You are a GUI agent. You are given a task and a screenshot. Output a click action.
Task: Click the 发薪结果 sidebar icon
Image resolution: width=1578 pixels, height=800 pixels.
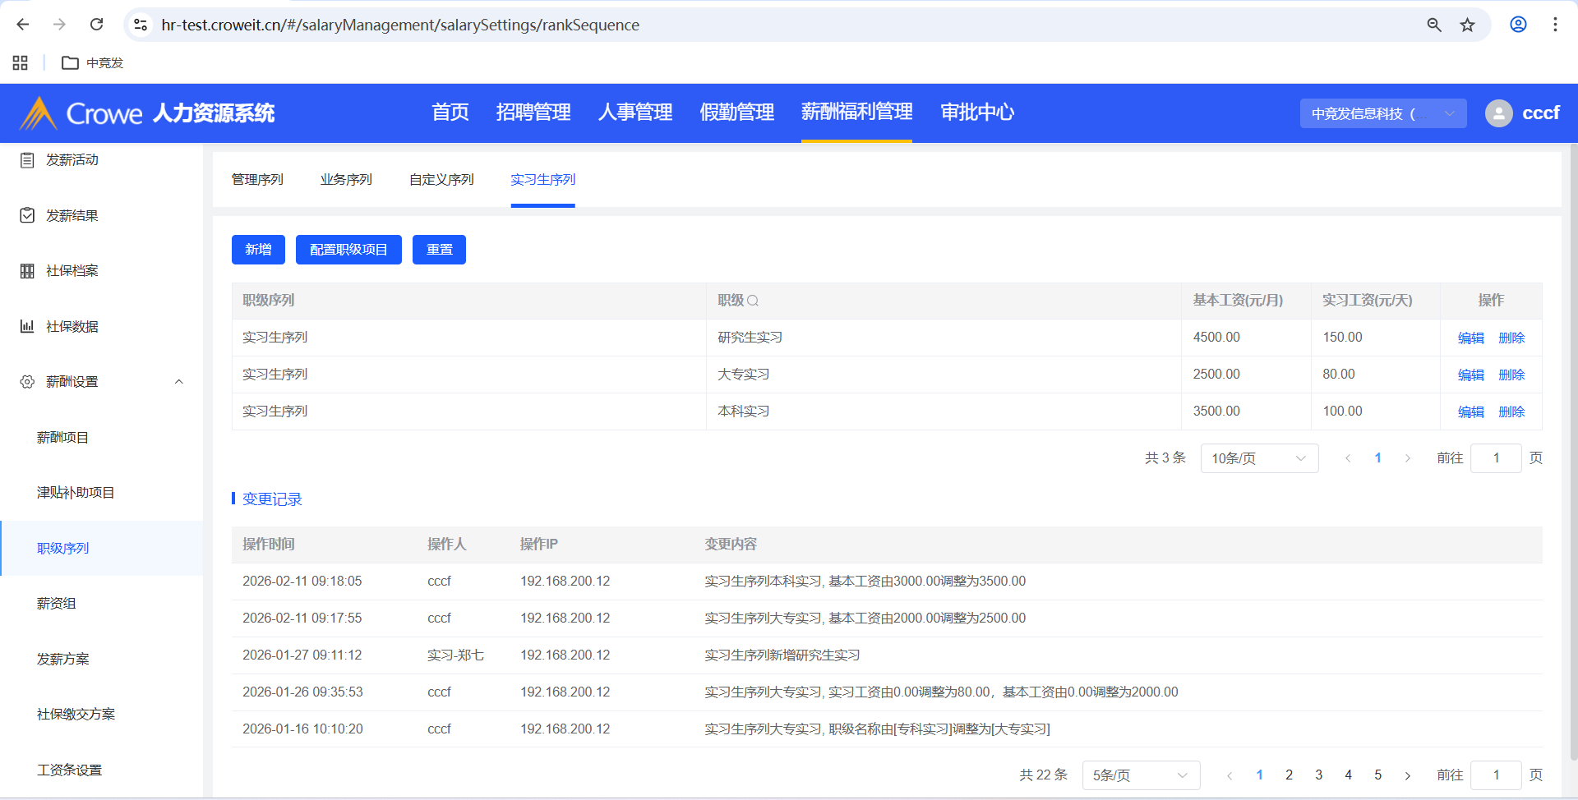27,216
